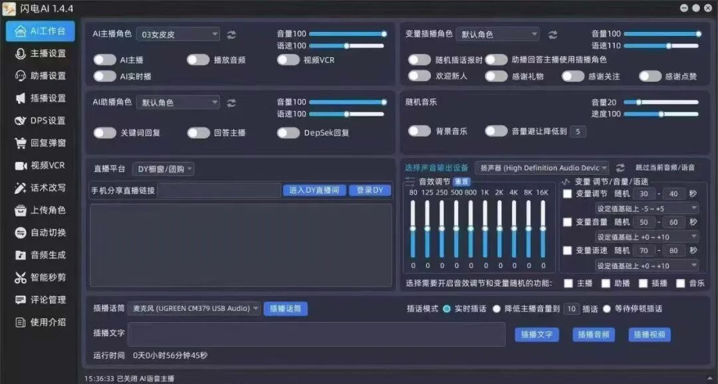Turn on the 背景音乐 toggle
The image size is (718, 384).
click(x=419, y=131)
